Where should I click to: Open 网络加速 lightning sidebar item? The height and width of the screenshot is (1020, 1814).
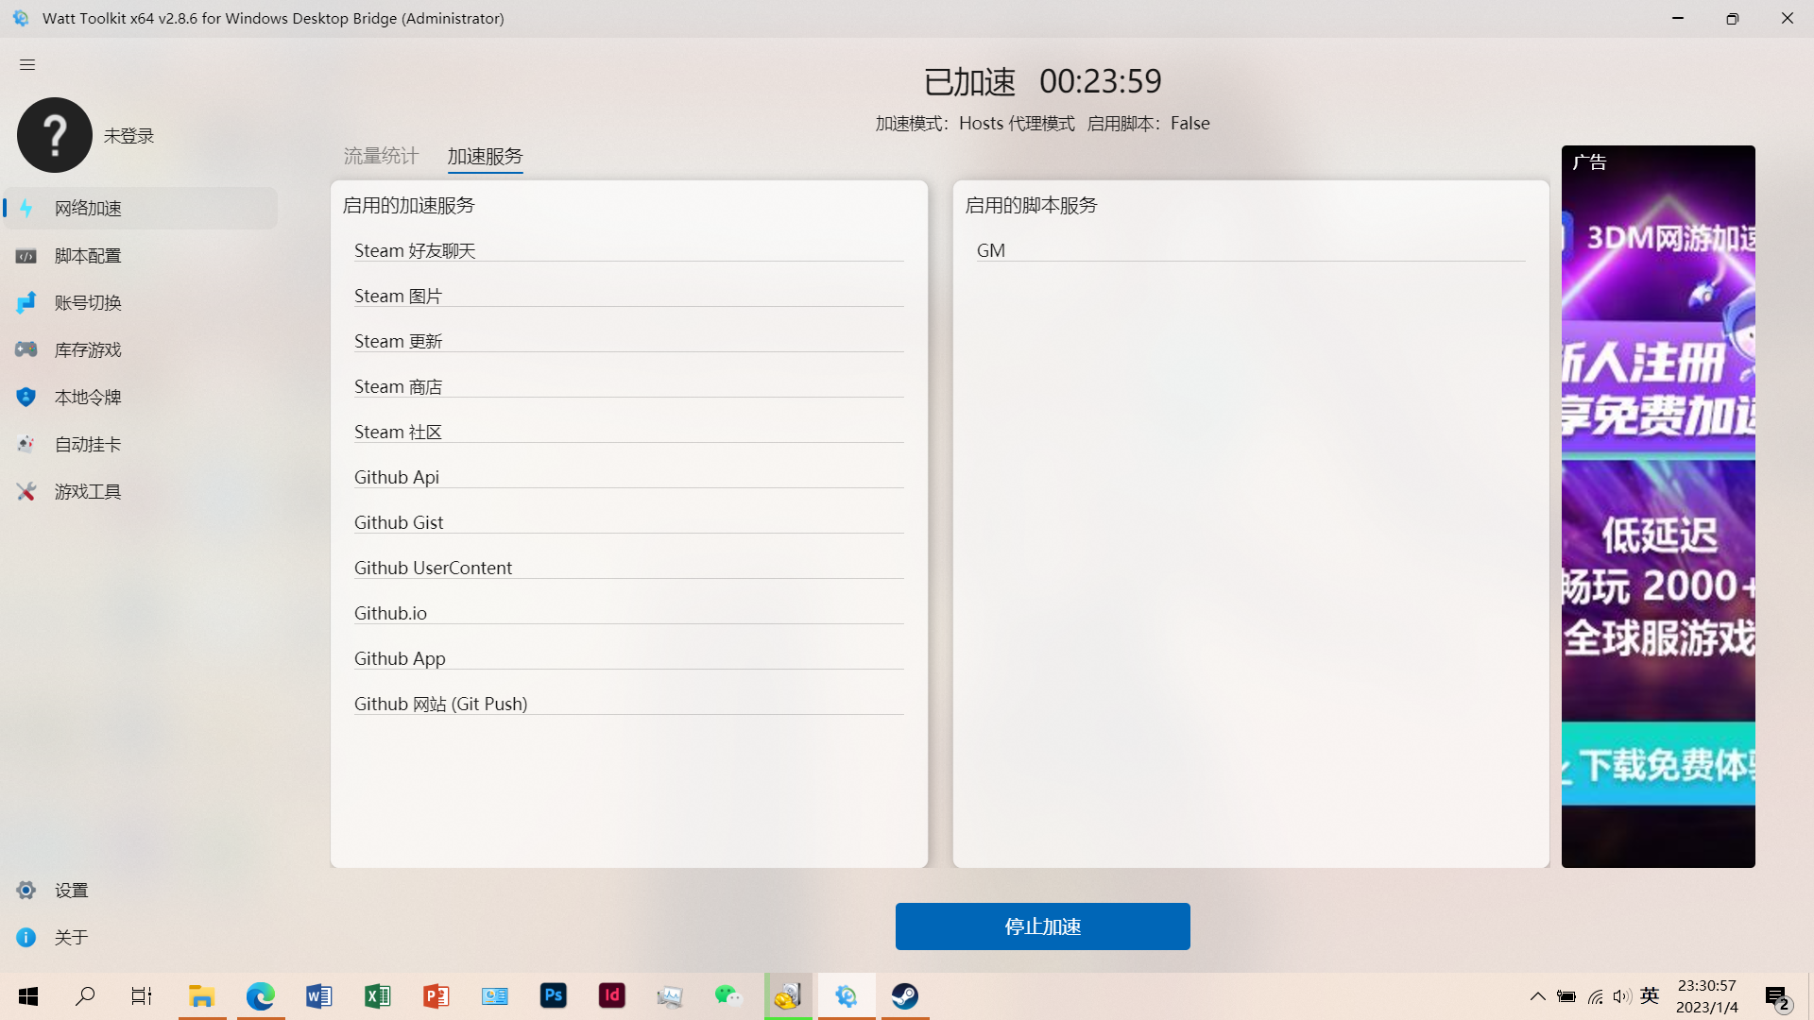coord(87,208)
